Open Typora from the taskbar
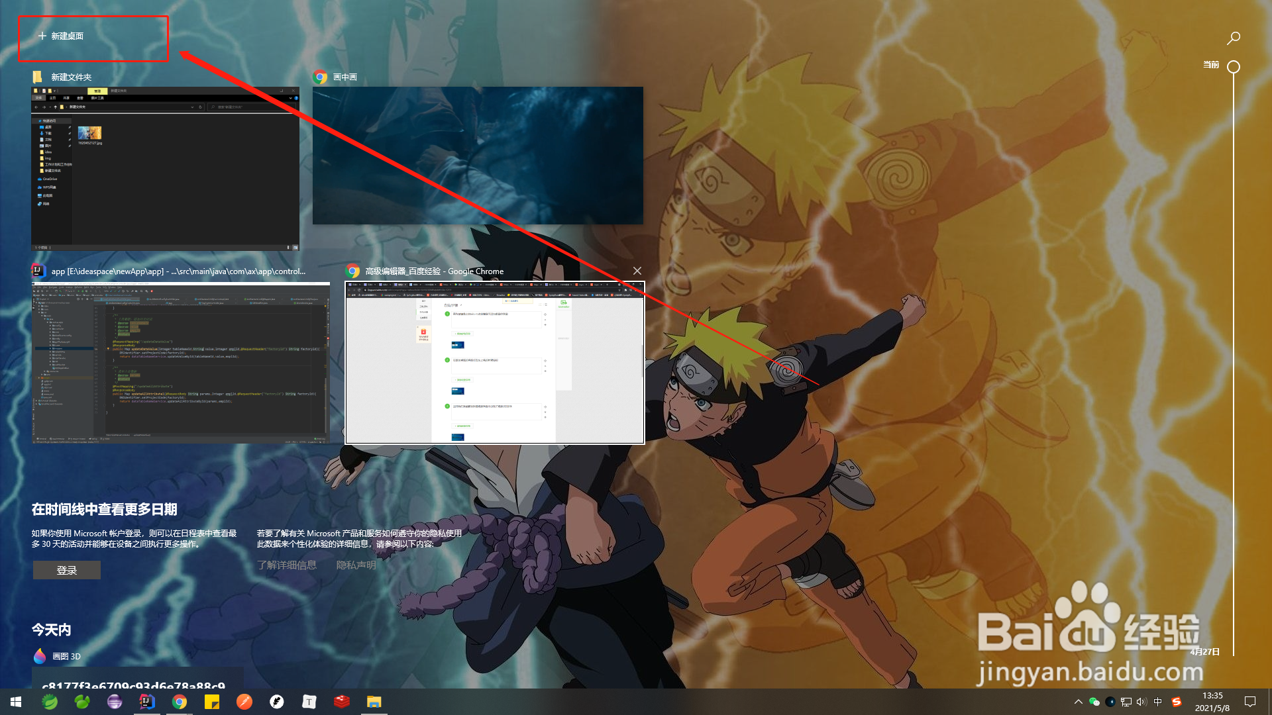1272x715 pixels. click(309, 702)
